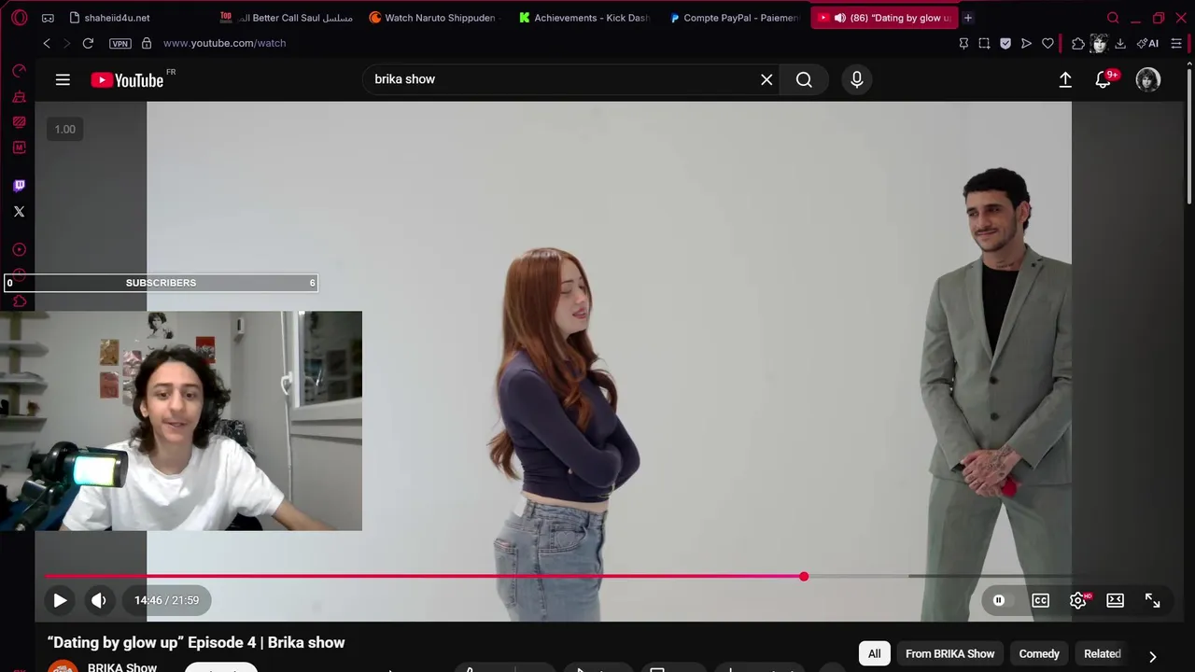Image resolution: width=1195 pixels, height=672 pixels.
Task: Open the Opera main menu logo
Action: (20, 18)
